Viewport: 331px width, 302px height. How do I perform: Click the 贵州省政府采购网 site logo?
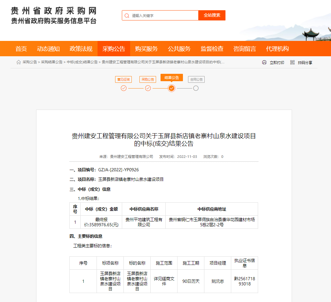pos(54,15)
